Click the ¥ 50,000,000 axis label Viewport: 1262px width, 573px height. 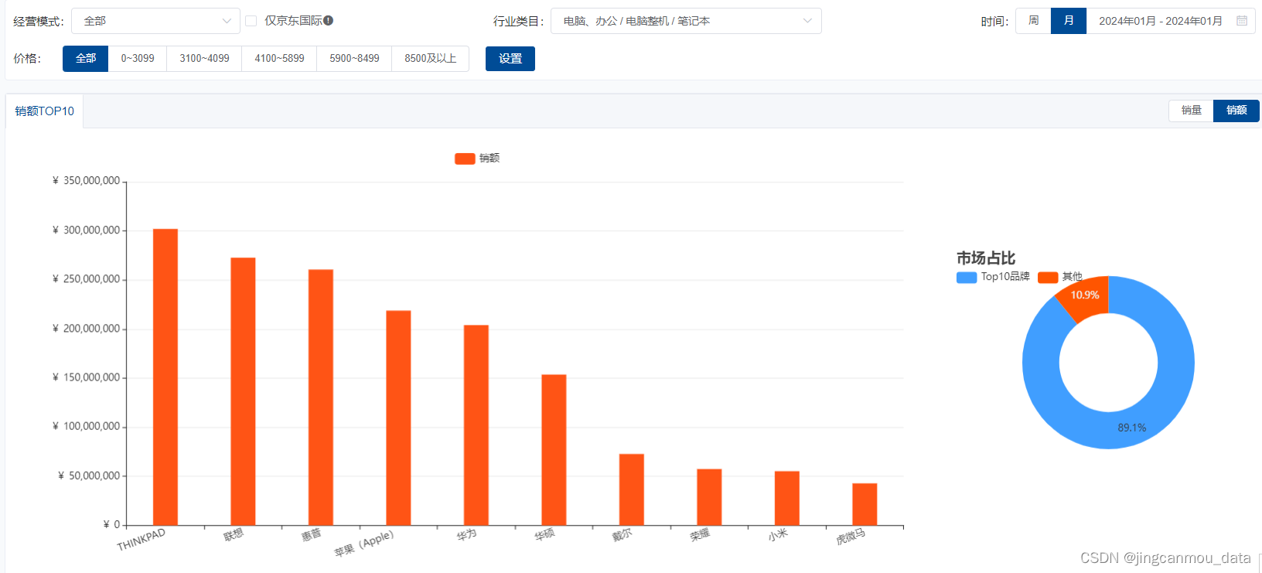pyautogui.click(x=89, y=476)
